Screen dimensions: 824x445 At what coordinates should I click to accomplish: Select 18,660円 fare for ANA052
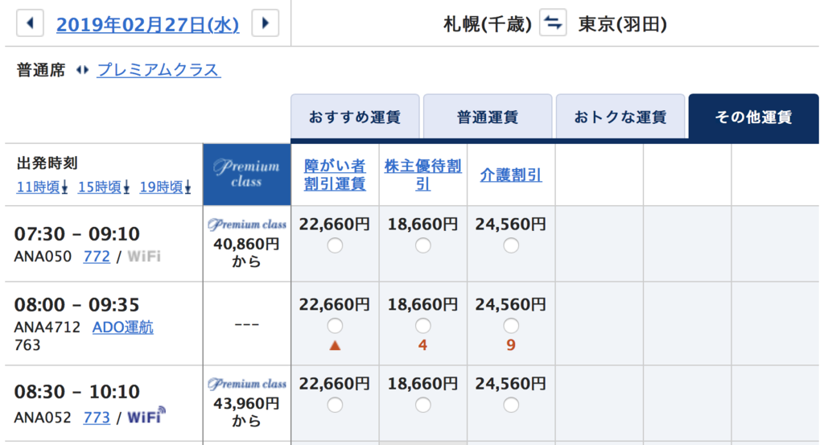click(x=423, y=405)
